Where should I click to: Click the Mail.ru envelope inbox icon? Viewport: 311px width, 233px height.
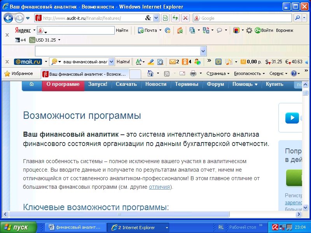pos(173,62)
